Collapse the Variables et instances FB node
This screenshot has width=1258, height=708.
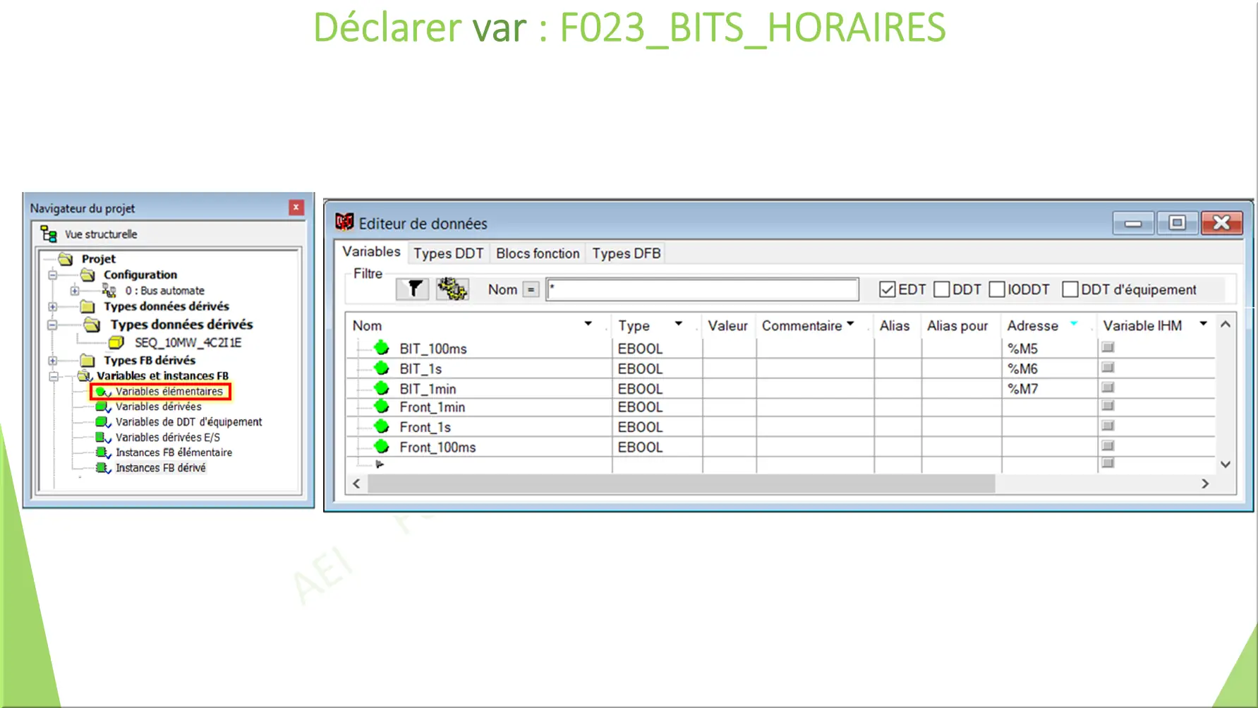point(54,376)
